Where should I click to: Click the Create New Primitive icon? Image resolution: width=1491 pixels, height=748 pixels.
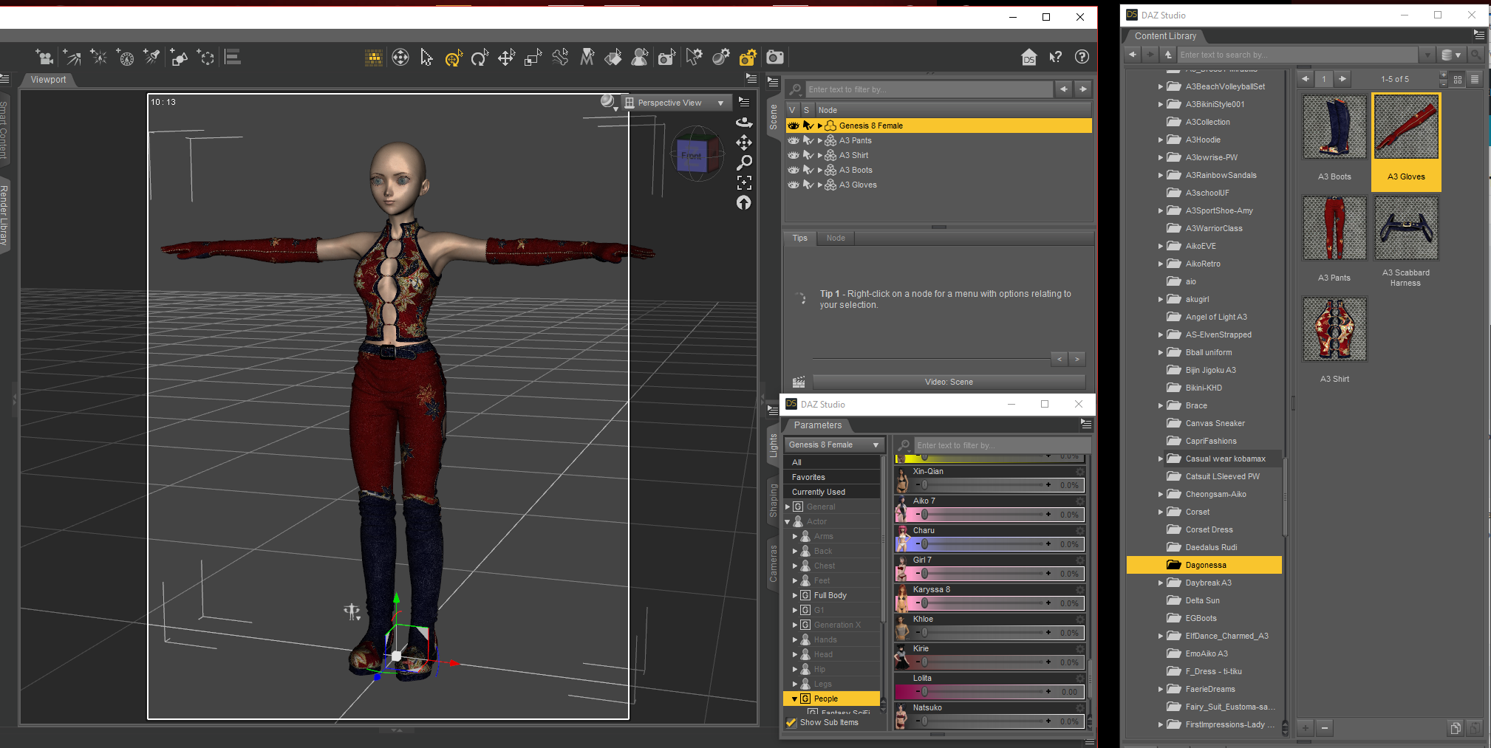click(x=179, y=57)
